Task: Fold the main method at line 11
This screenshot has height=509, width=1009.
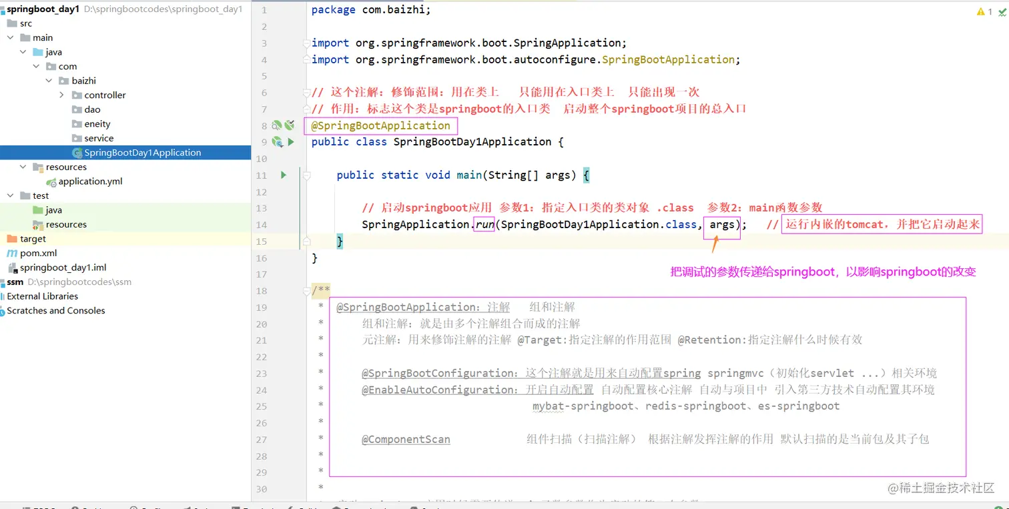Action: click(x=306, y=175)
